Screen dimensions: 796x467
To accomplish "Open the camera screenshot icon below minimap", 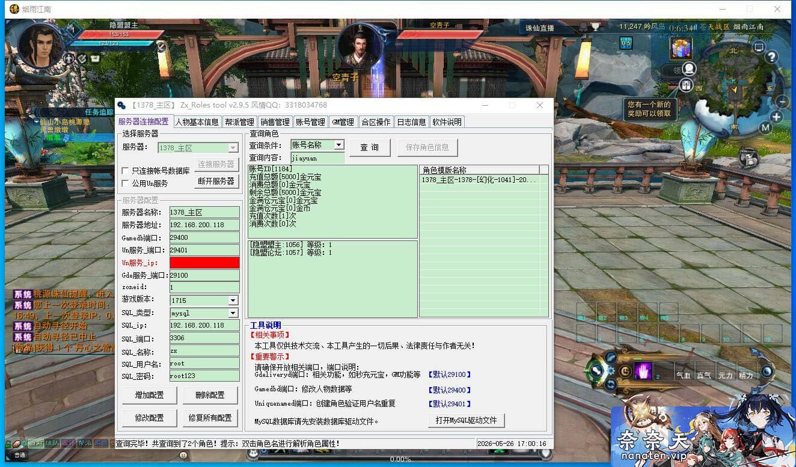I will point(749,159).
